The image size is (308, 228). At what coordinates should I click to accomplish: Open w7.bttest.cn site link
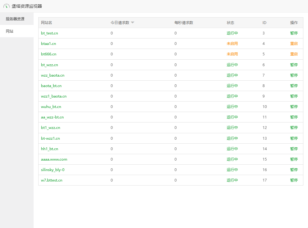coord(51,180)
